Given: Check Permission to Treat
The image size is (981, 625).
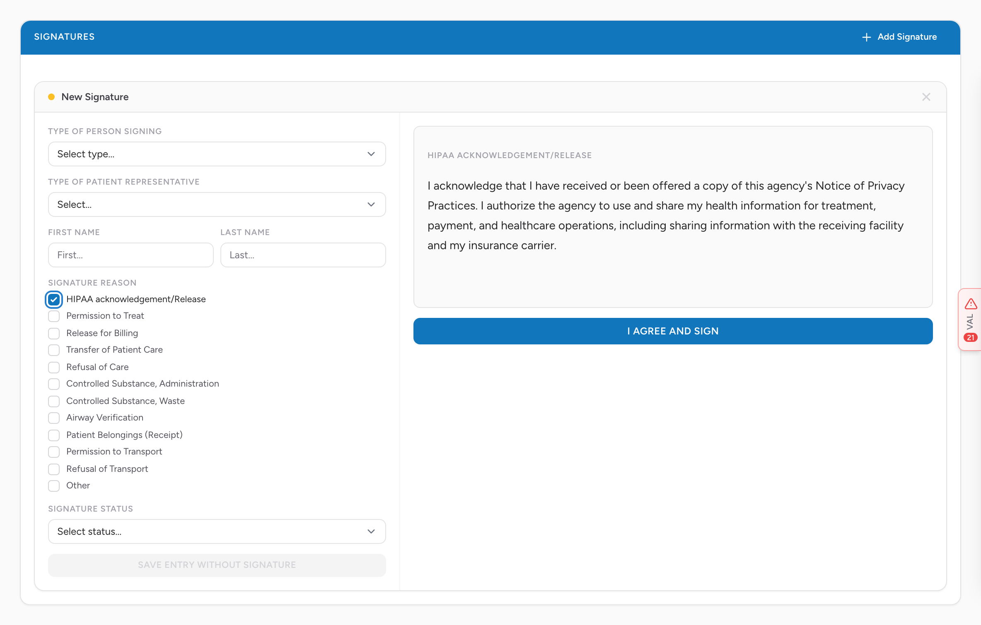Looking at the screenshot, I should click(54, 316).
